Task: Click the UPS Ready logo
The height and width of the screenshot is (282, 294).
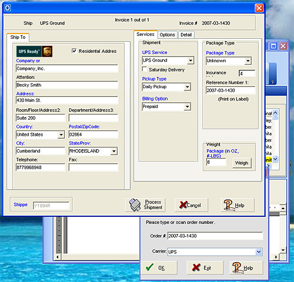Action: [34, 51]
